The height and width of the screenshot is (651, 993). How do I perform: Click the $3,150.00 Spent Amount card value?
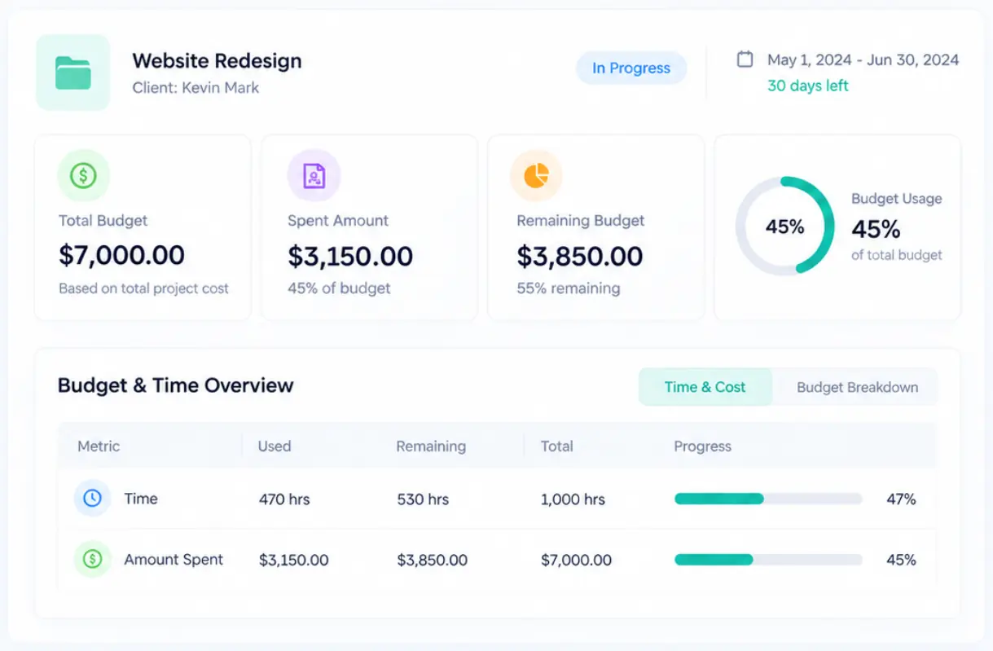pyautogui.click(x=350, y=256)
